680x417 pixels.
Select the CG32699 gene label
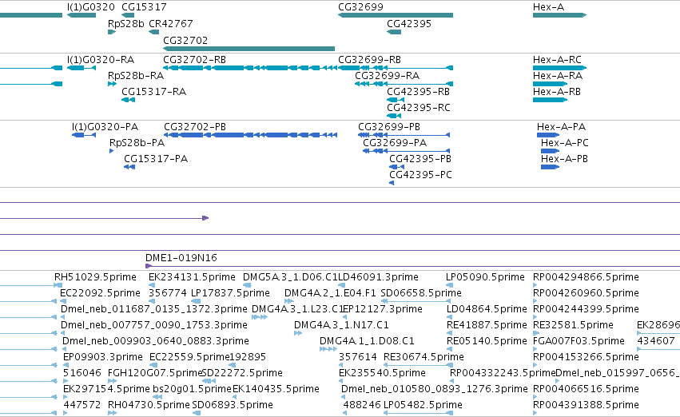coord(360,7)
